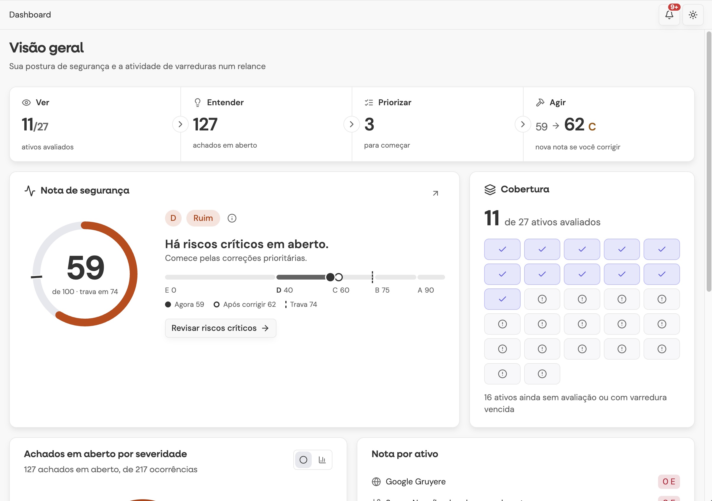Image resolution: width=712 pixels, height=501 pixels.
Task: Click the 'A 90' scale label
Action: coord(425,290)
